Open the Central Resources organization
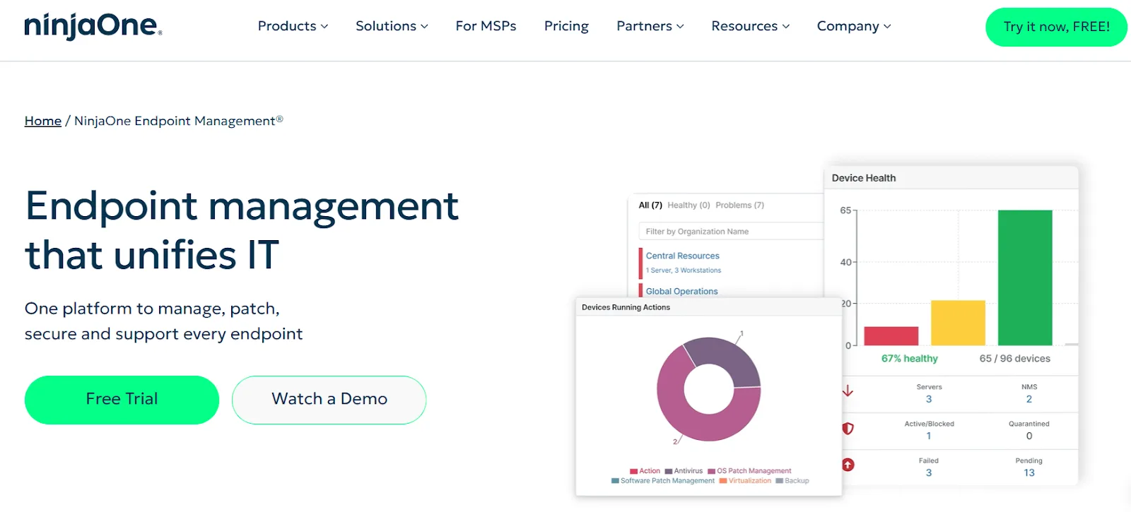The width and height of the screenshot is (1131, 512). 682,256
